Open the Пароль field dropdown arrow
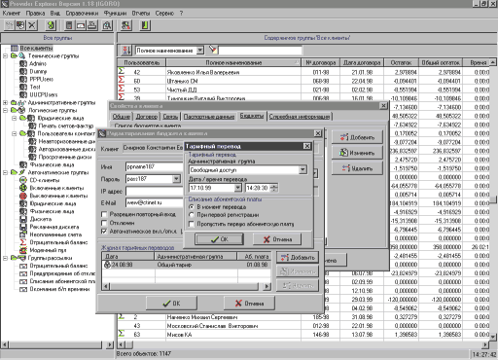The image size is (498, 360). click(x=176, y=179)
